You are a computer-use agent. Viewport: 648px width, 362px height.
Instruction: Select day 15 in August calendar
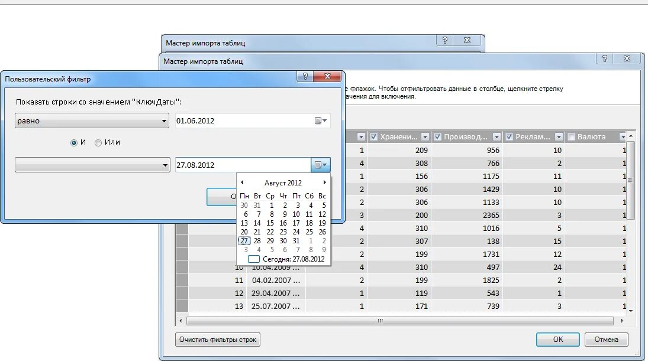tap(270, 223)
